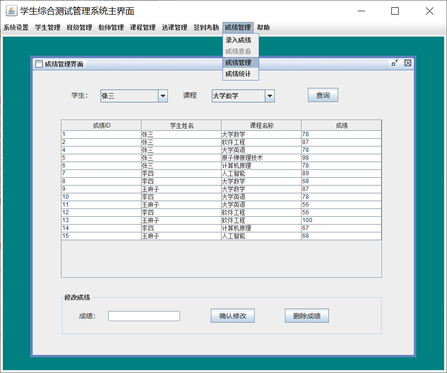447x373 pixels.
Task: Click the score 100 cell
Action: [x=341, y=220]
